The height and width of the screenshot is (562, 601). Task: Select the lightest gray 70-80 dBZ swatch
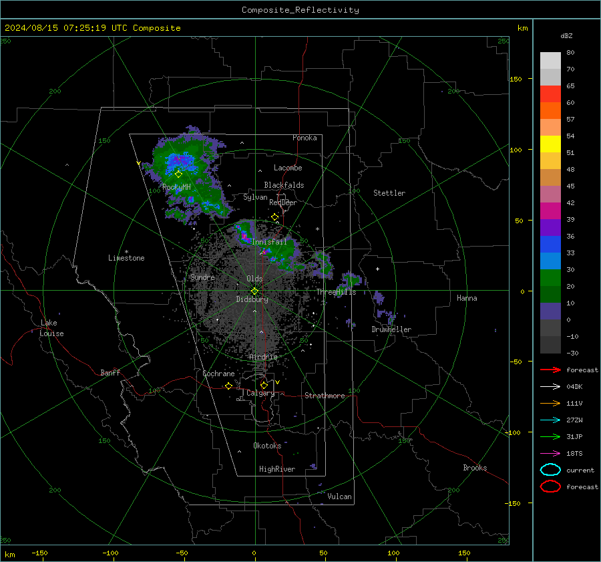550,61
